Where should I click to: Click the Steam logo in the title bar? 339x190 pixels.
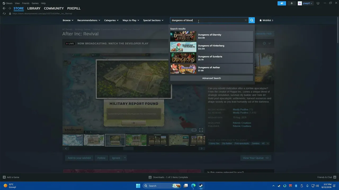point(4,3)
